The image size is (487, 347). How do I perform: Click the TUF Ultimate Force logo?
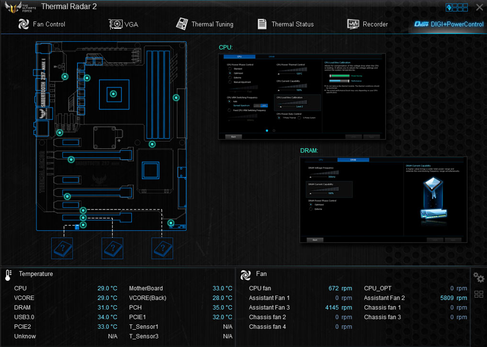(x=20, y=7)
